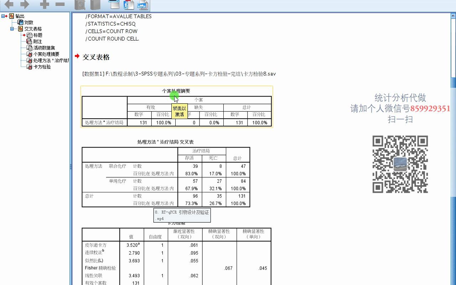Click the 线性关联 row label

tap(93, 275)
